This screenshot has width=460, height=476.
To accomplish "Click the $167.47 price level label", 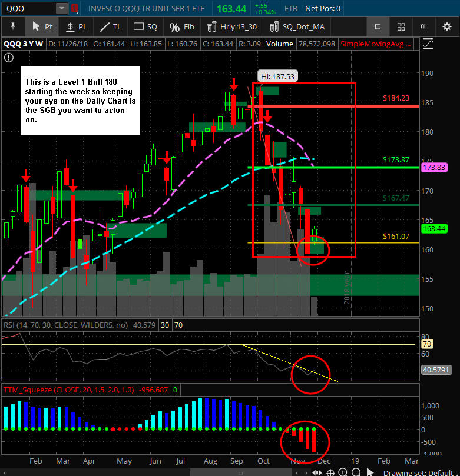I will 396,198.
